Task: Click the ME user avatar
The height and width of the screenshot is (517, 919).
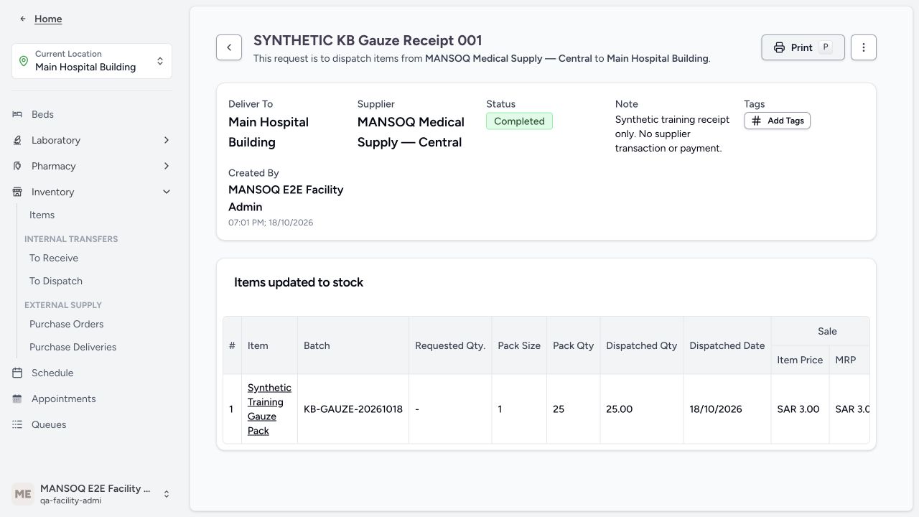Action: click(23, 494)
